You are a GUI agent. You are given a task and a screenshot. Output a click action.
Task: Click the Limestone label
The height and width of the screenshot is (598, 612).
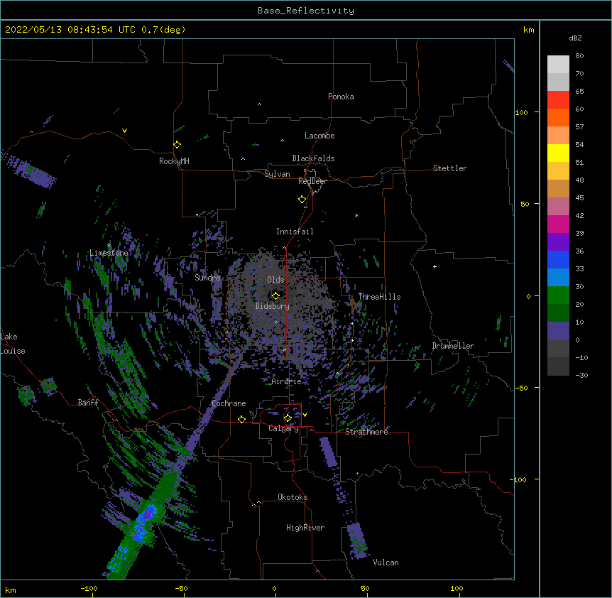[x=109, y=253]
